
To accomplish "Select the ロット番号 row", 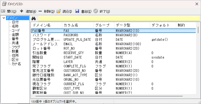I will (x=113, y=48).
